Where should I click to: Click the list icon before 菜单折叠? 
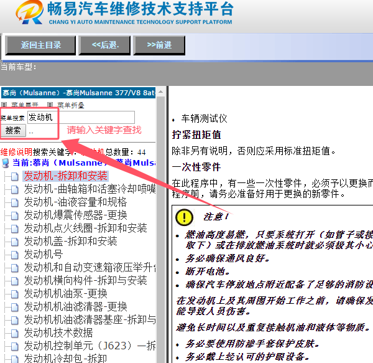point(50,105)
